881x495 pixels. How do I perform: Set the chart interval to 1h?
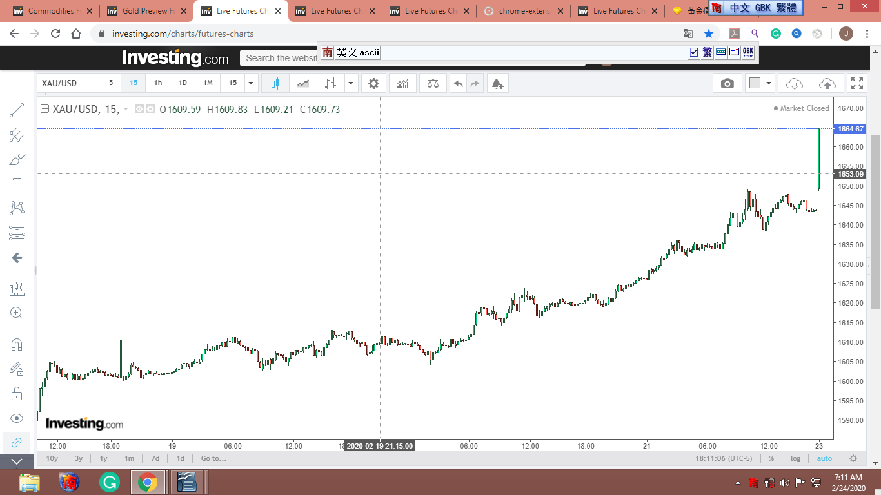[158, 83]
